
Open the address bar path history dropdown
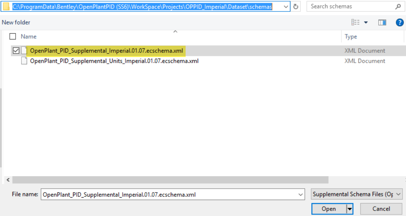pos(286,7)
